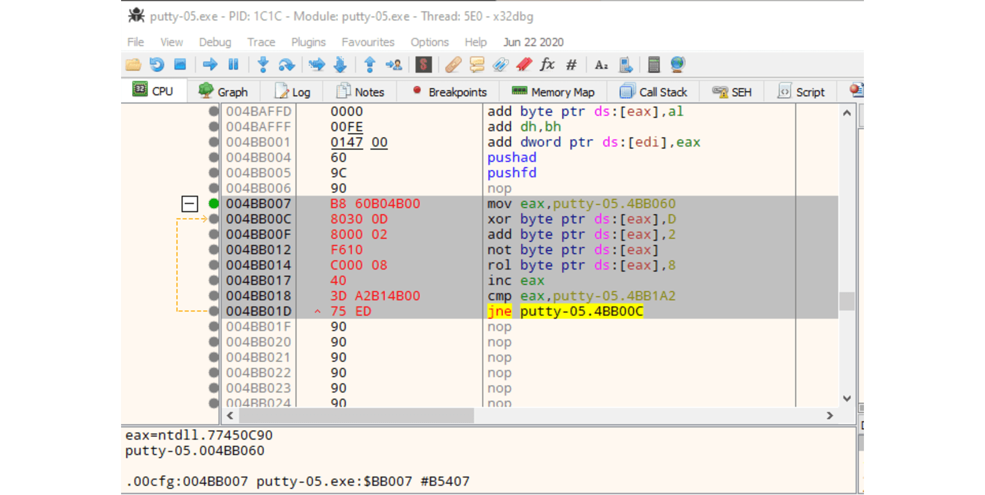
Task: Toggle breakpoint dot at address 004BB022
Action: [x=214, y=373]
